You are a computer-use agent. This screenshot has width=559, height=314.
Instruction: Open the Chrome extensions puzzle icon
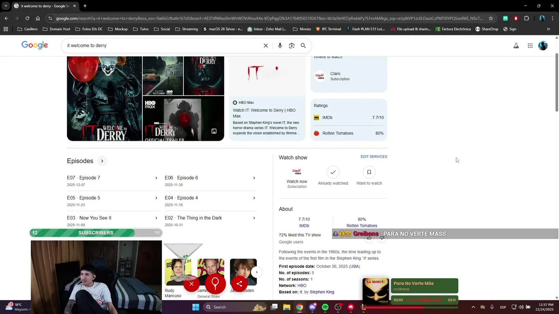click(x=526, y=18)
